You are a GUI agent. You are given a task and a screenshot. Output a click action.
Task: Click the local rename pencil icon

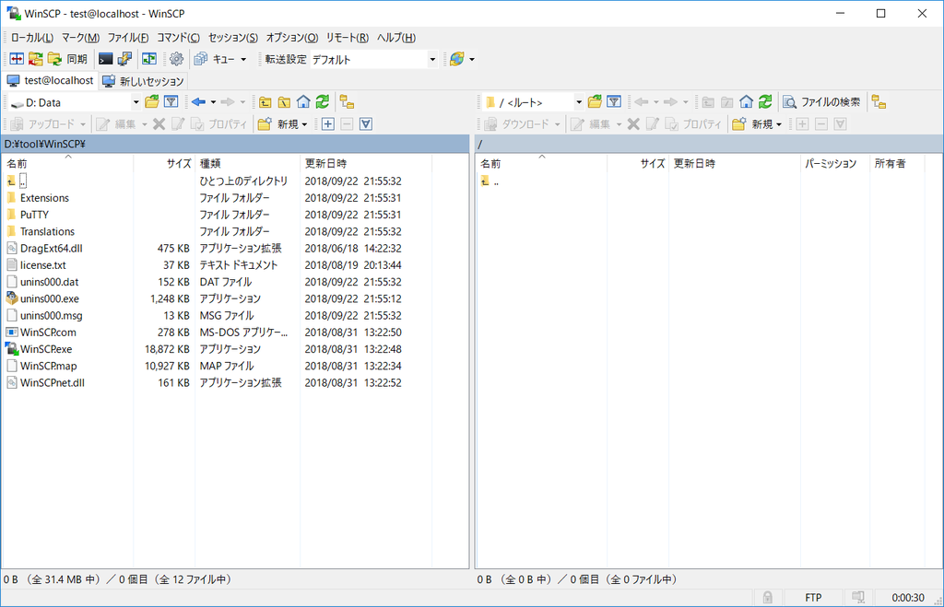coord(178,124)
